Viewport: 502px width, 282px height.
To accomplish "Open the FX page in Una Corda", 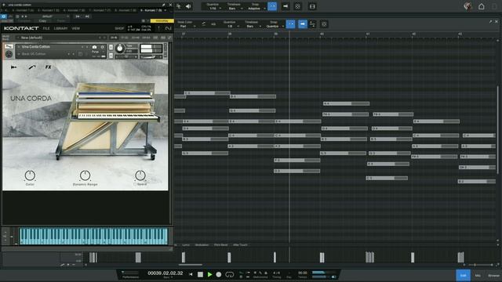I will pos(48,67).
